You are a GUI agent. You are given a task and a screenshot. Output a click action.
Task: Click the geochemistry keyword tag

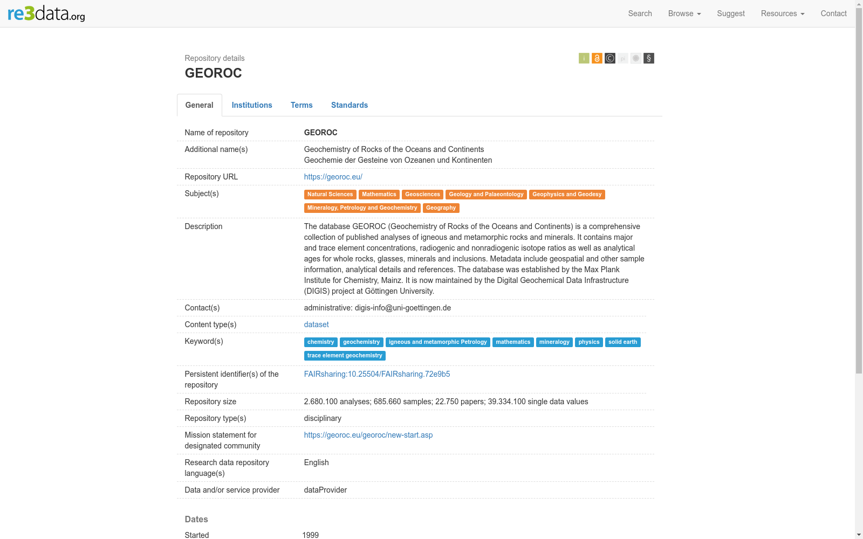pos(361,342)
